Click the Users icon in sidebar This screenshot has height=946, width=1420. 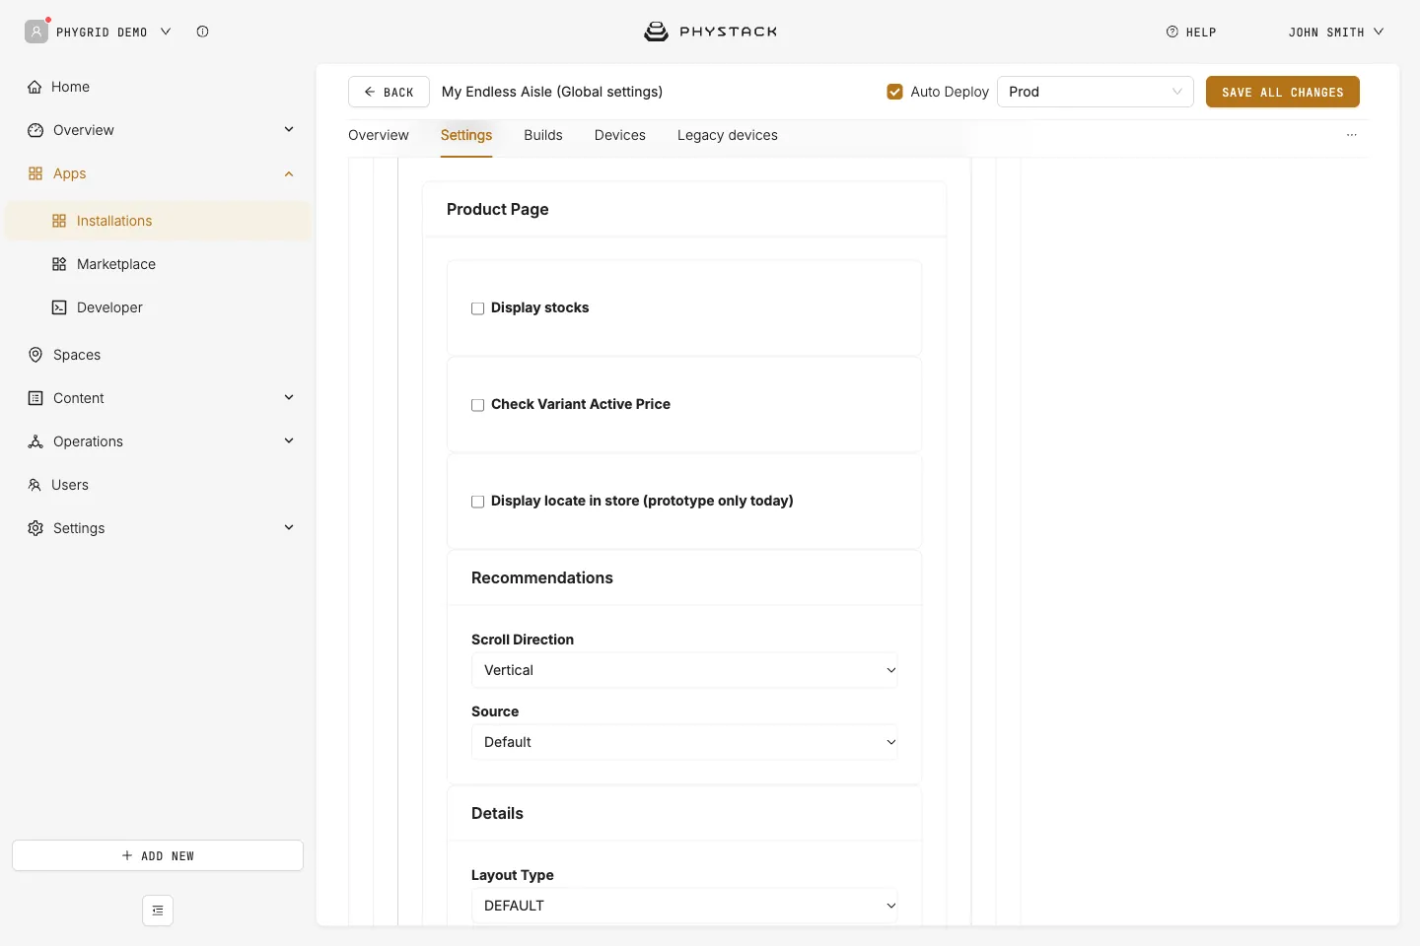click(x=35, y=485)
